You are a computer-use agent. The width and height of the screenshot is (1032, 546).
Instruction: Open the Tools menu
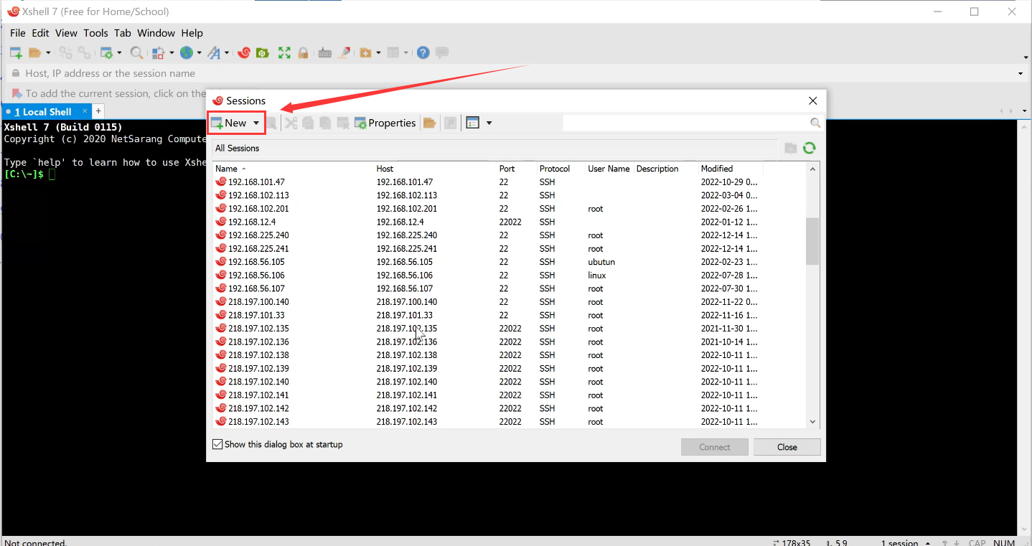click(95, 33)
